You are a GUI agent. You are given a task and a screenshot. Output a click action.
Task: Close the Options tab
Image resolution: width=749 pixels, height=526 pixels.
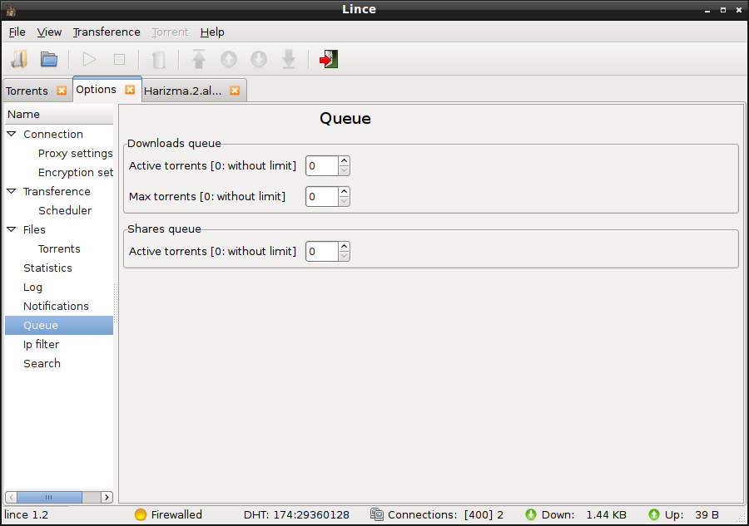(130, 90)
